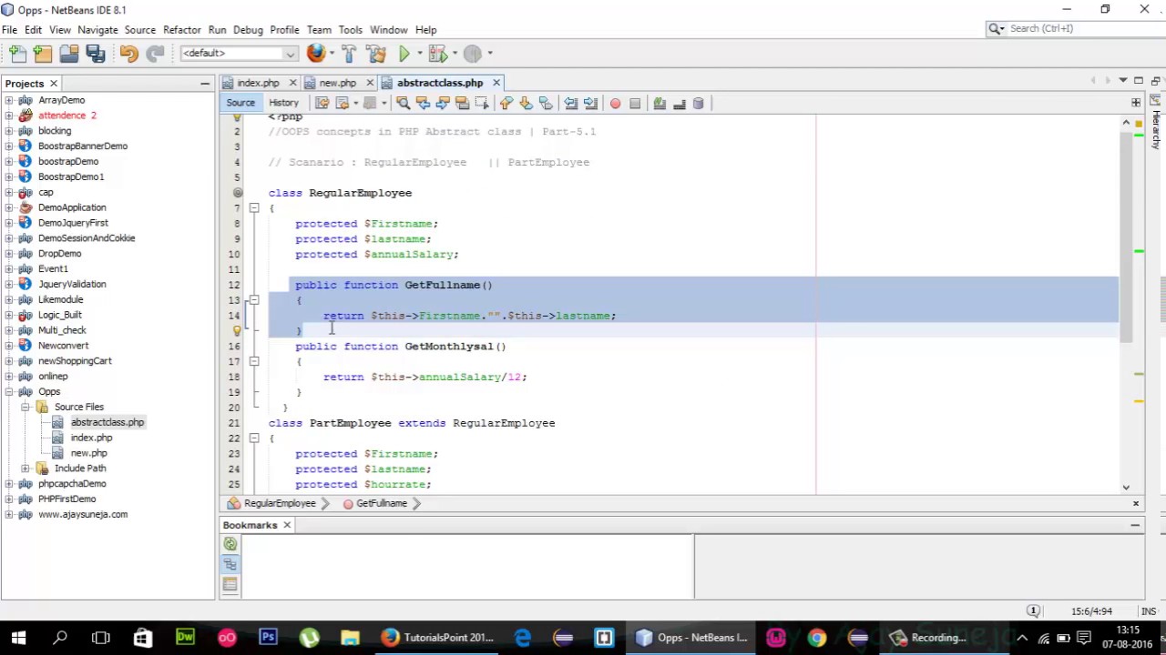1166x655 pixels.
Task: Click the Debug Project icon
Action: 437,54
